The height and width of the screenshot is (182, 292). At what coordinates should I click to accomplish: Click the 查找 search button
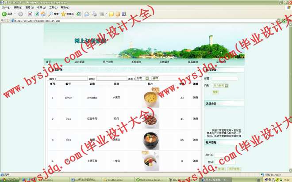[x=155, y=78]
